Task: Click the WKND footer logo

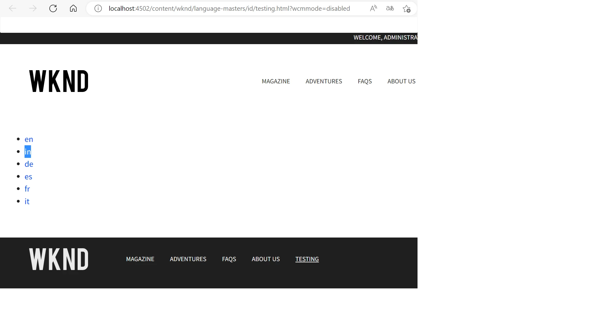Action: 59,259
